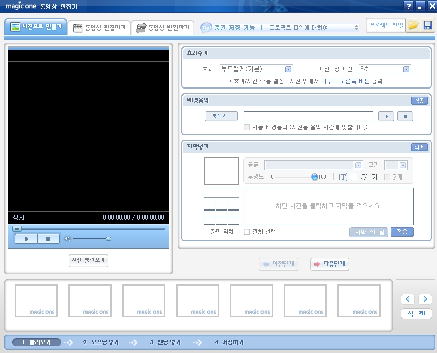
Task: Save project with floppy disk icon
Action: pyautogui.click(x=428, y=25)
